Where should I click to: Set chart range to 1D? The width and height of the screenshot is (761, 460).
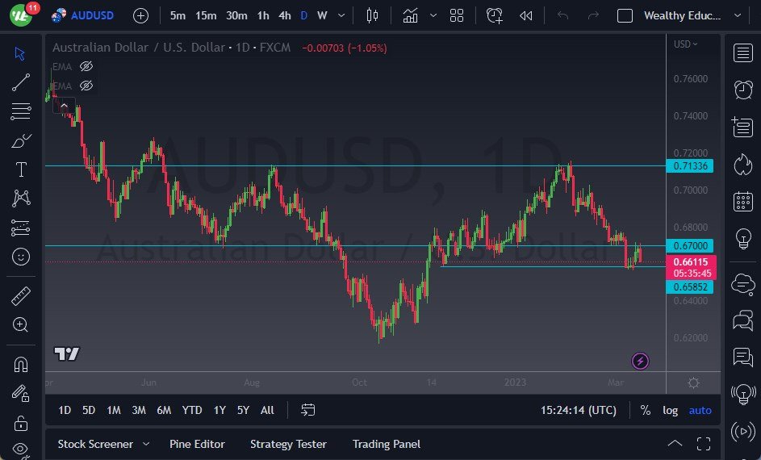65,410
